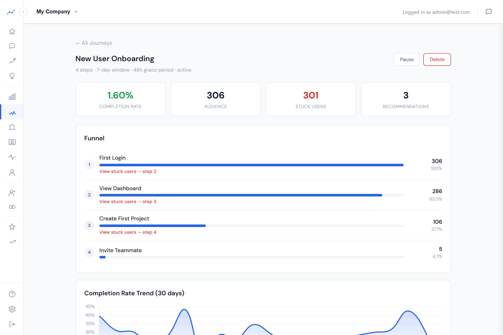Delete the New User Onboarding journey
Viewport: 503px width, 335px height.
[x=437, y=60]
